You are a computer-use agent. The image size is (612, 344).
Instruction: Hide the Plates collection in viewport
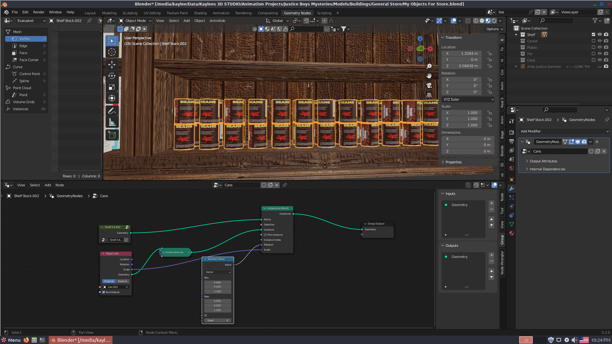[x=600, y=47]
